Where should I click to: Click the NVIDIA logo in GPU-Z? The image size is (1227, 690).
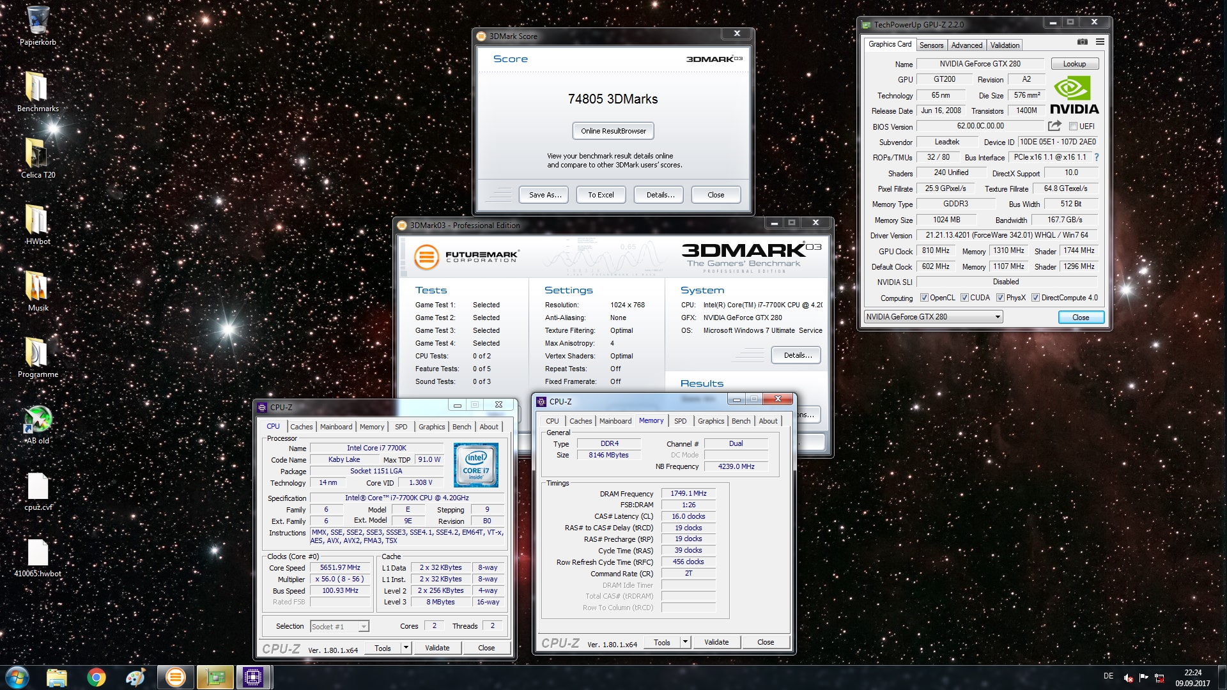[x=1074, y=96]
